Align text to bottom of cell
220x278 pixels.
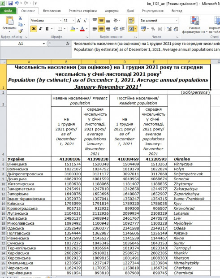click(x=108, y=20)
